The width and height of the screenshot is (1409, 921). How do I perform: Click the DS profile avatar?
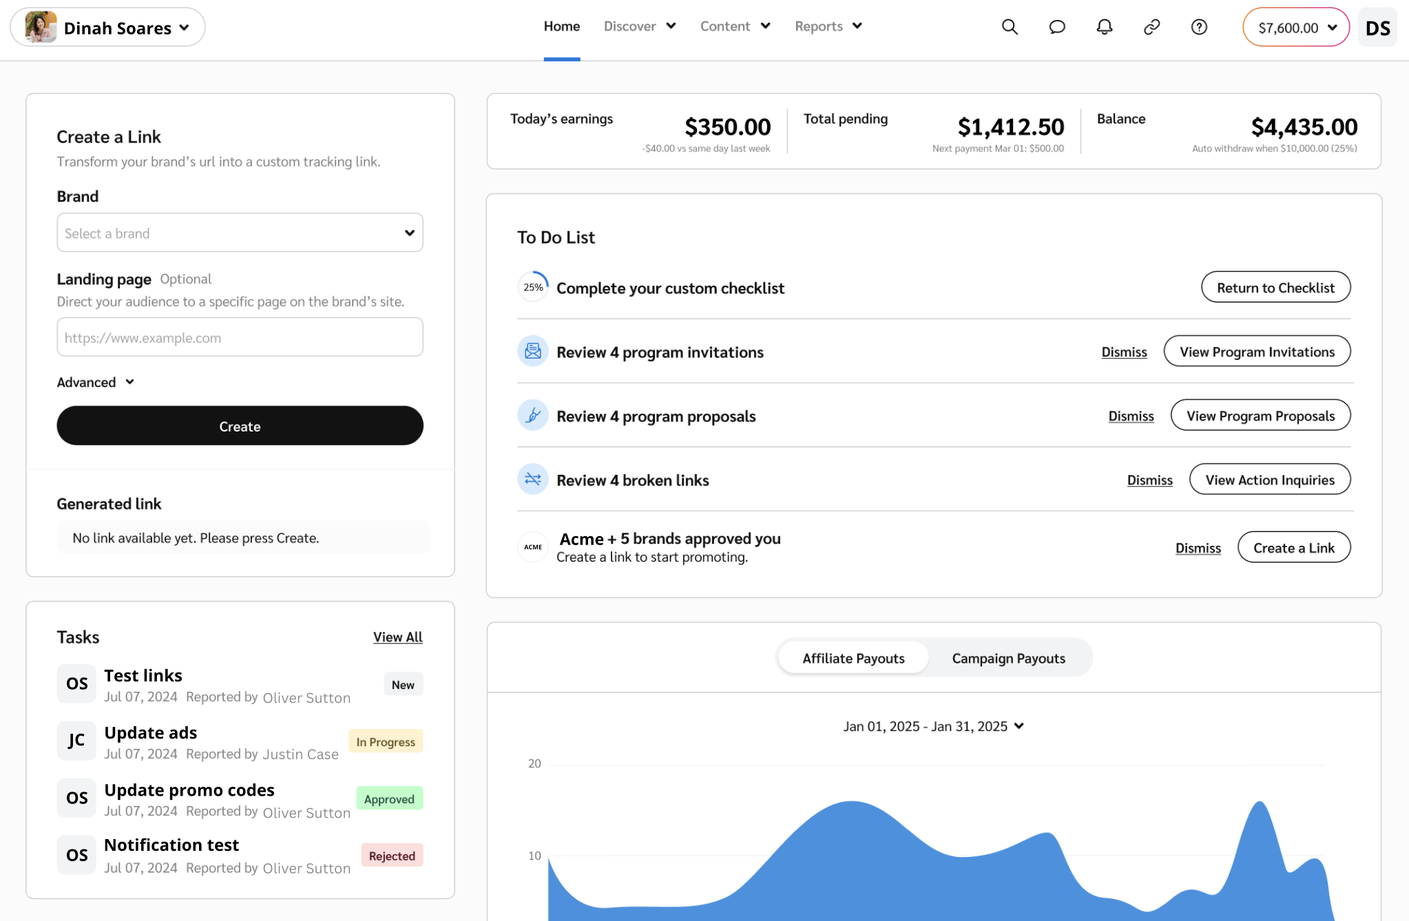tap(1377, 28)
